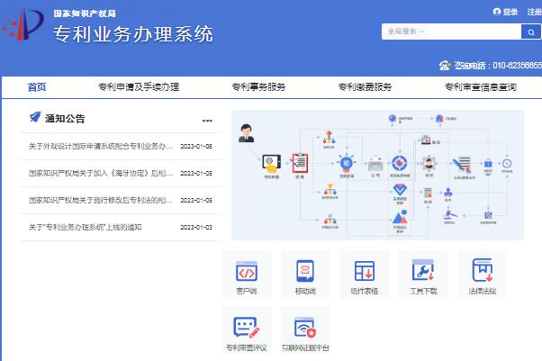Click the telephone icon beside 咨询电话
The width and height of the screenshot is (542, 361).
click(x=445, y=66)
